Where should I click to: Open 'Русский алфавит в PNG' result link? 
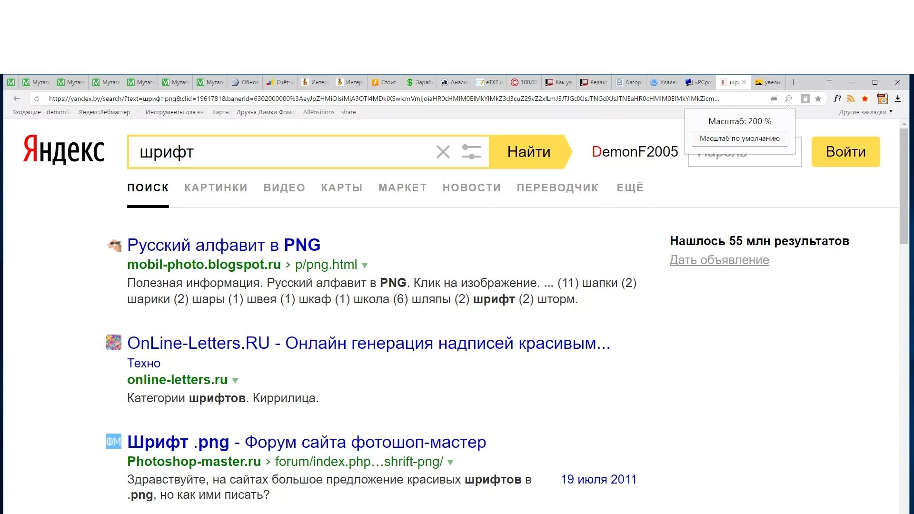point(224,245)
